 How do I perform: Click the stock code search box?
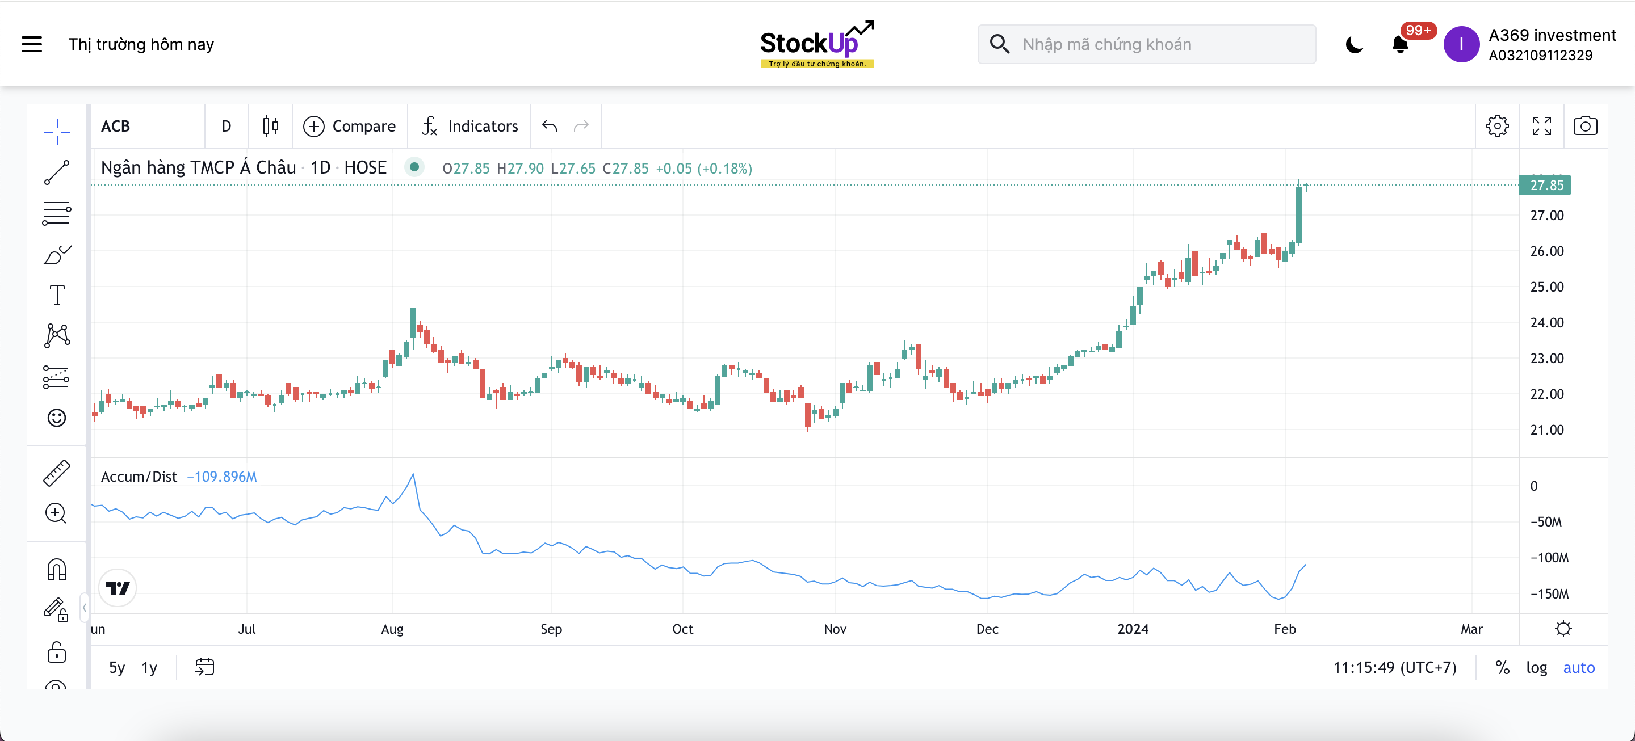pyautogui.click(x=1146, y=44)
